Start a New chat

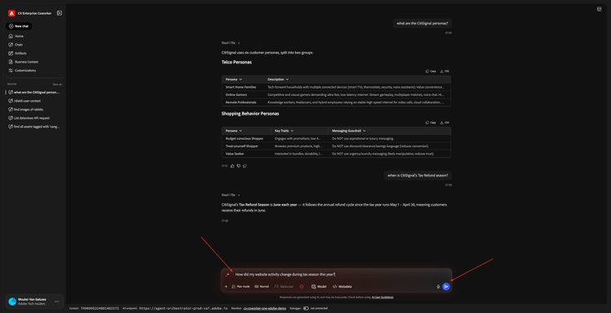19,26
